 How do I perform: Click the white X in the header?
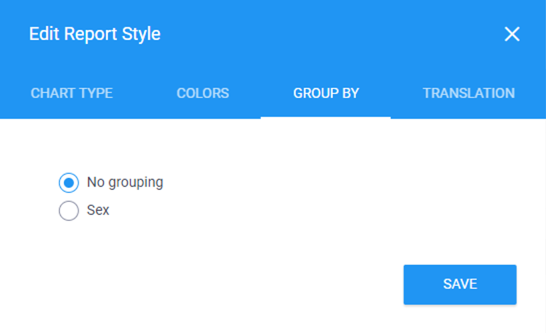(511, 34)
